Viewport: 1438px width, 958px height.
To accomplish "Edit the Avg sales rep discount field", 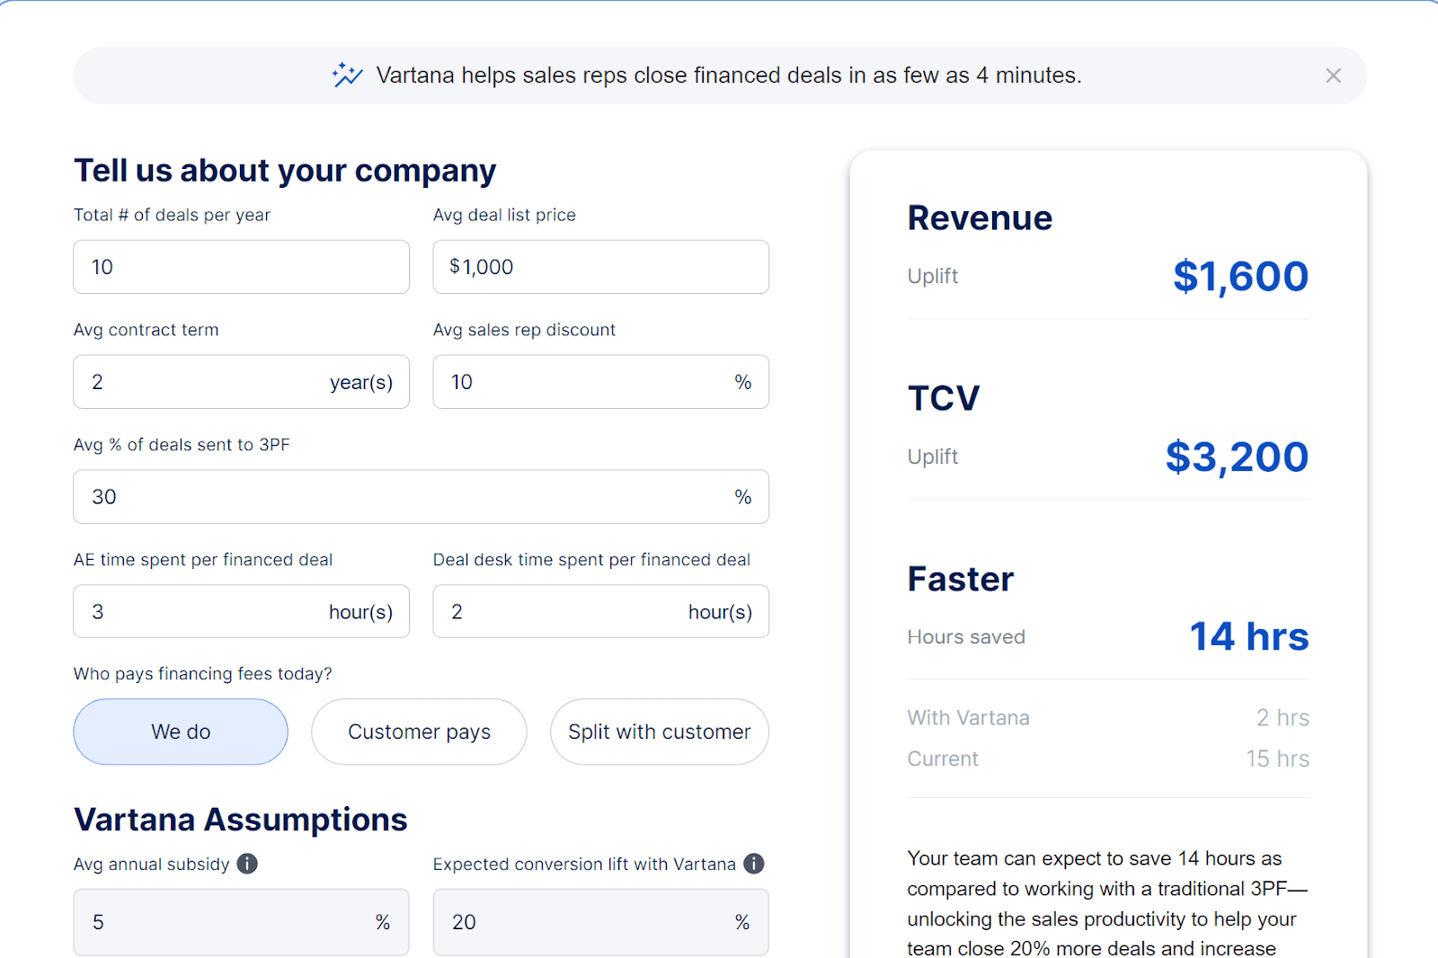I will pyautogui.click(x=600, y=382).
